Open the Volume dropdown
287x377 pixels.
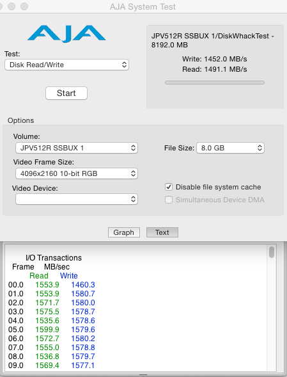[77, 148]
